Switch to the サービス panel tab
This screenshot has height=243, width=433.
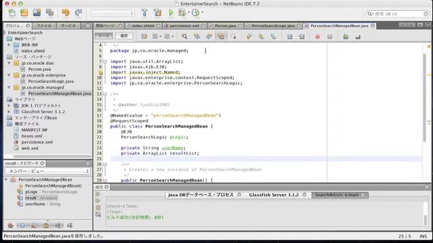pos(68,26)
